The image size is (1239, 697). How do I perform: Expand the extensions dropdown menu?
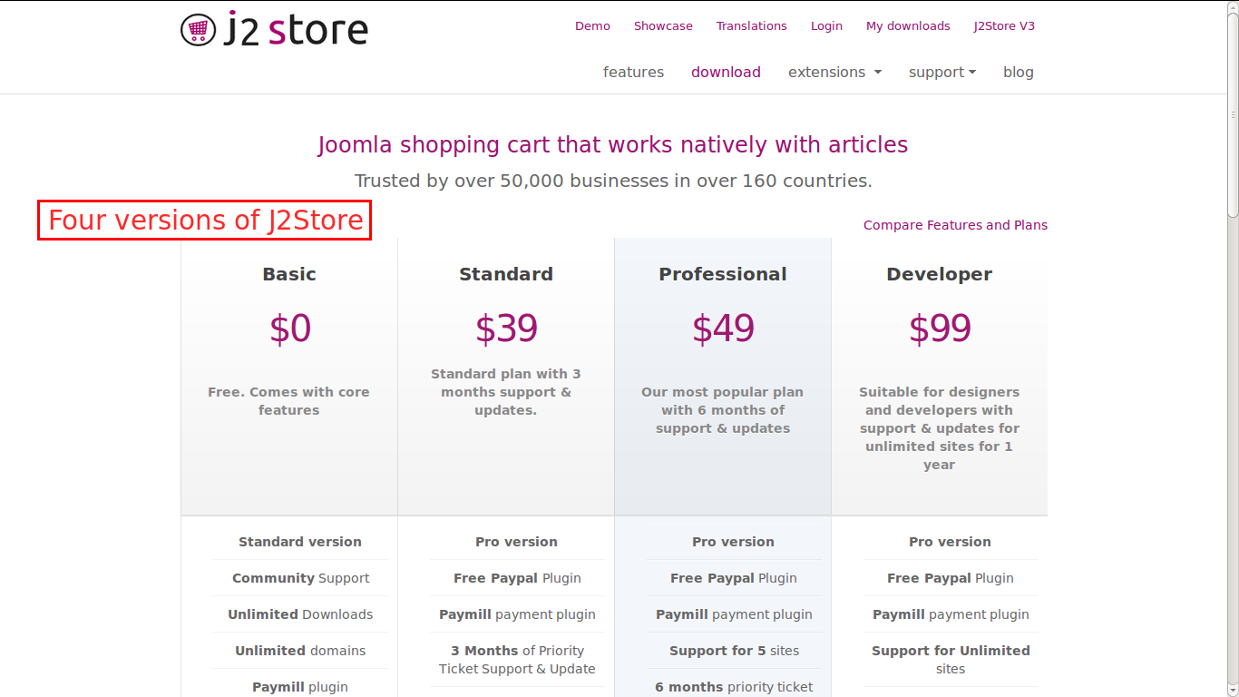pos(834,73)
